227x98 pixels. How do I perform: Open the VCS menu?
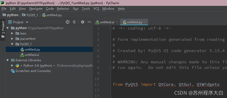(x=96, y=9)
